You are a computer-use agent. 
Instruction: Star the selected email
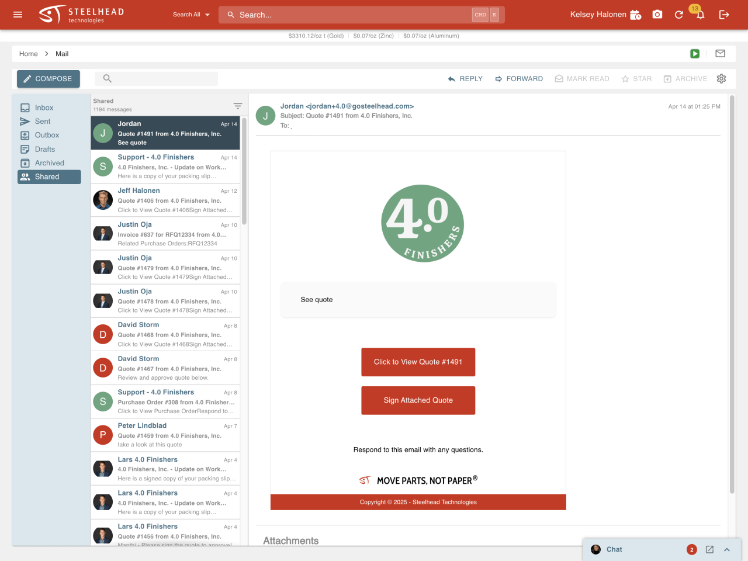point(636,79)
